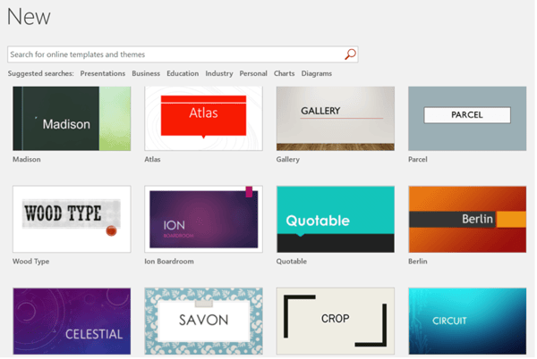537x359 pixels.
Task: Click the Personal suggested search
Action: pyautogui.click(x=253, y=73)
